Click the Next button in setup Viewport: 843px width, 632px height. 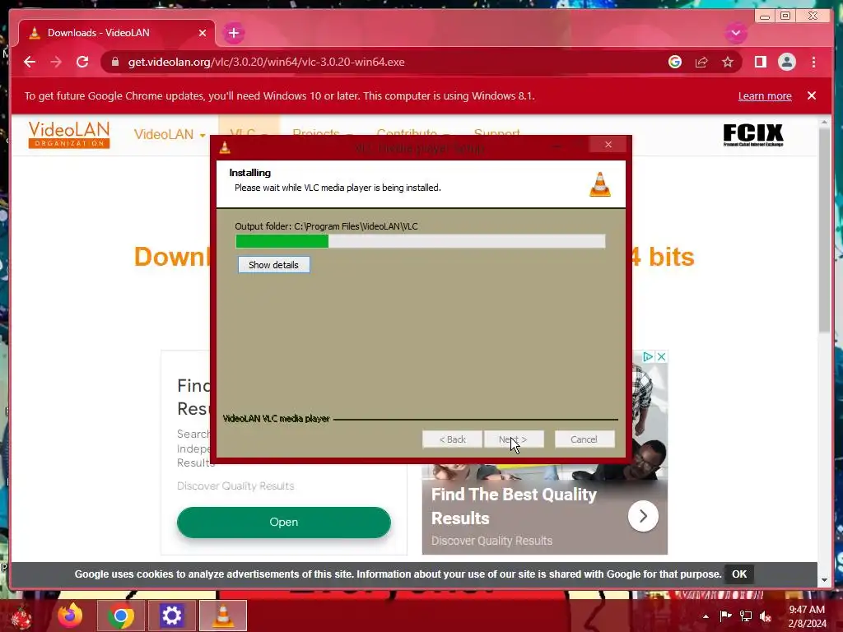point(514,439)
